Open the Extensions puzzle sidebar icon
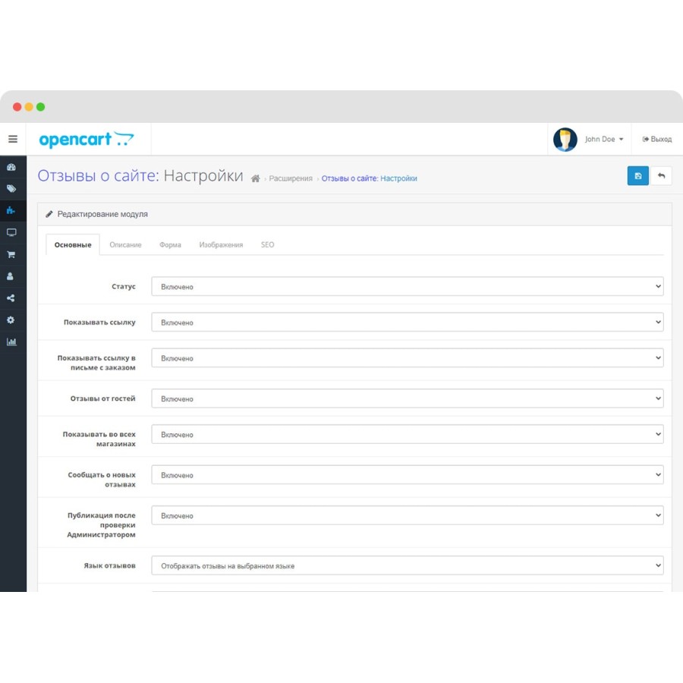The image size is (683, 683). pos(11,211)
